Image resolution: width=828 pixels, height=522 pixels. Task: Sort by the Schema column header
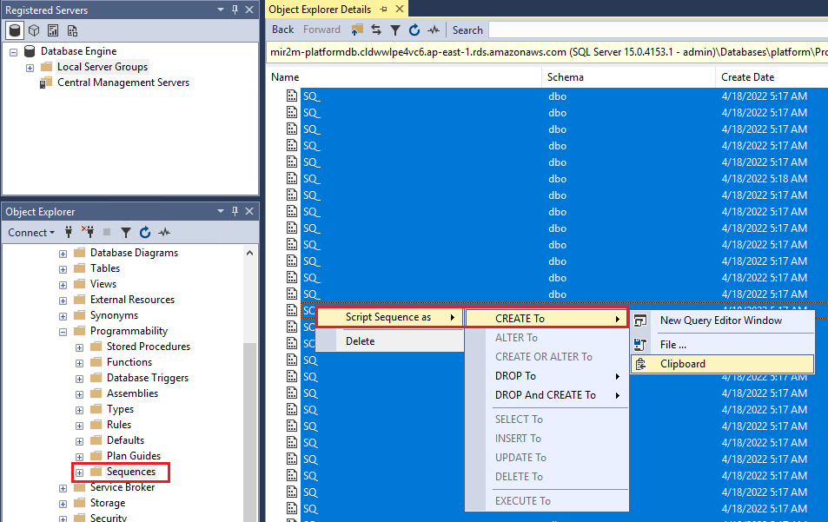pyautogui.click(x=628, y=77)
